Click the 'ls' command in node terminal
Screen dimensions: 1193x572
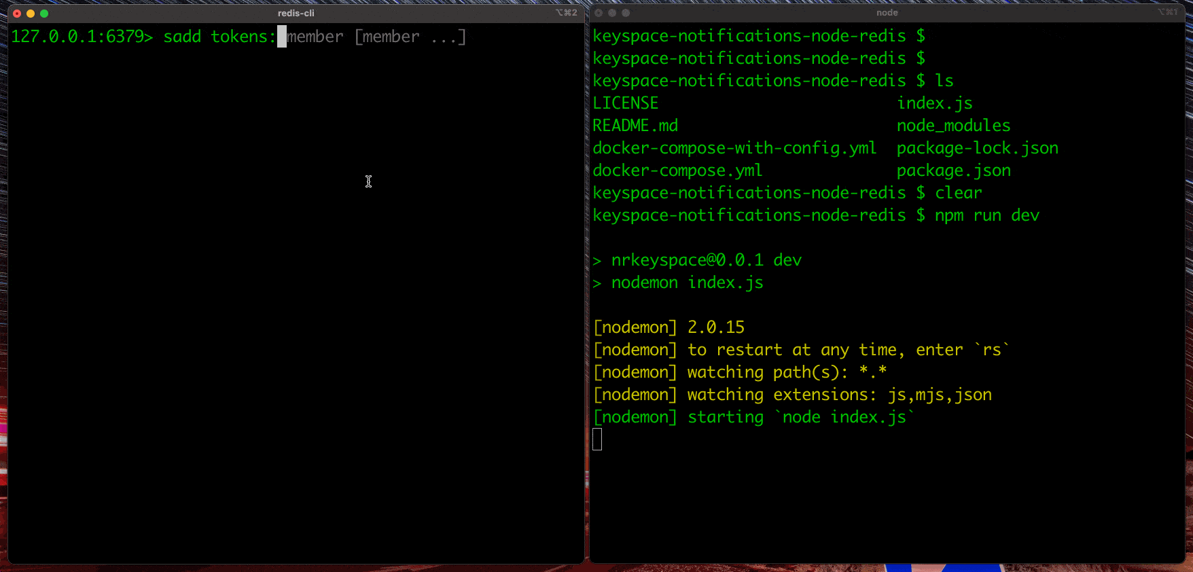tap(944, 81)
